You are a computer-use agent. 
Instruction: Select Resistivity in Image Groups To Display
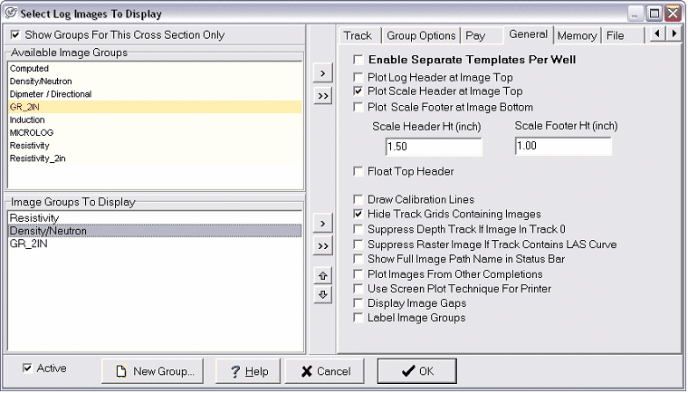pos(155,218)
